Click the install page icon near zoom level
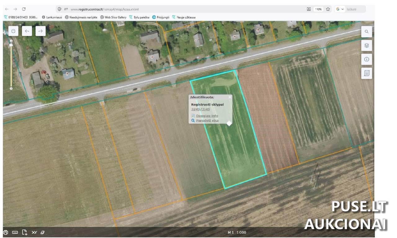 click(x=309, y=9)
